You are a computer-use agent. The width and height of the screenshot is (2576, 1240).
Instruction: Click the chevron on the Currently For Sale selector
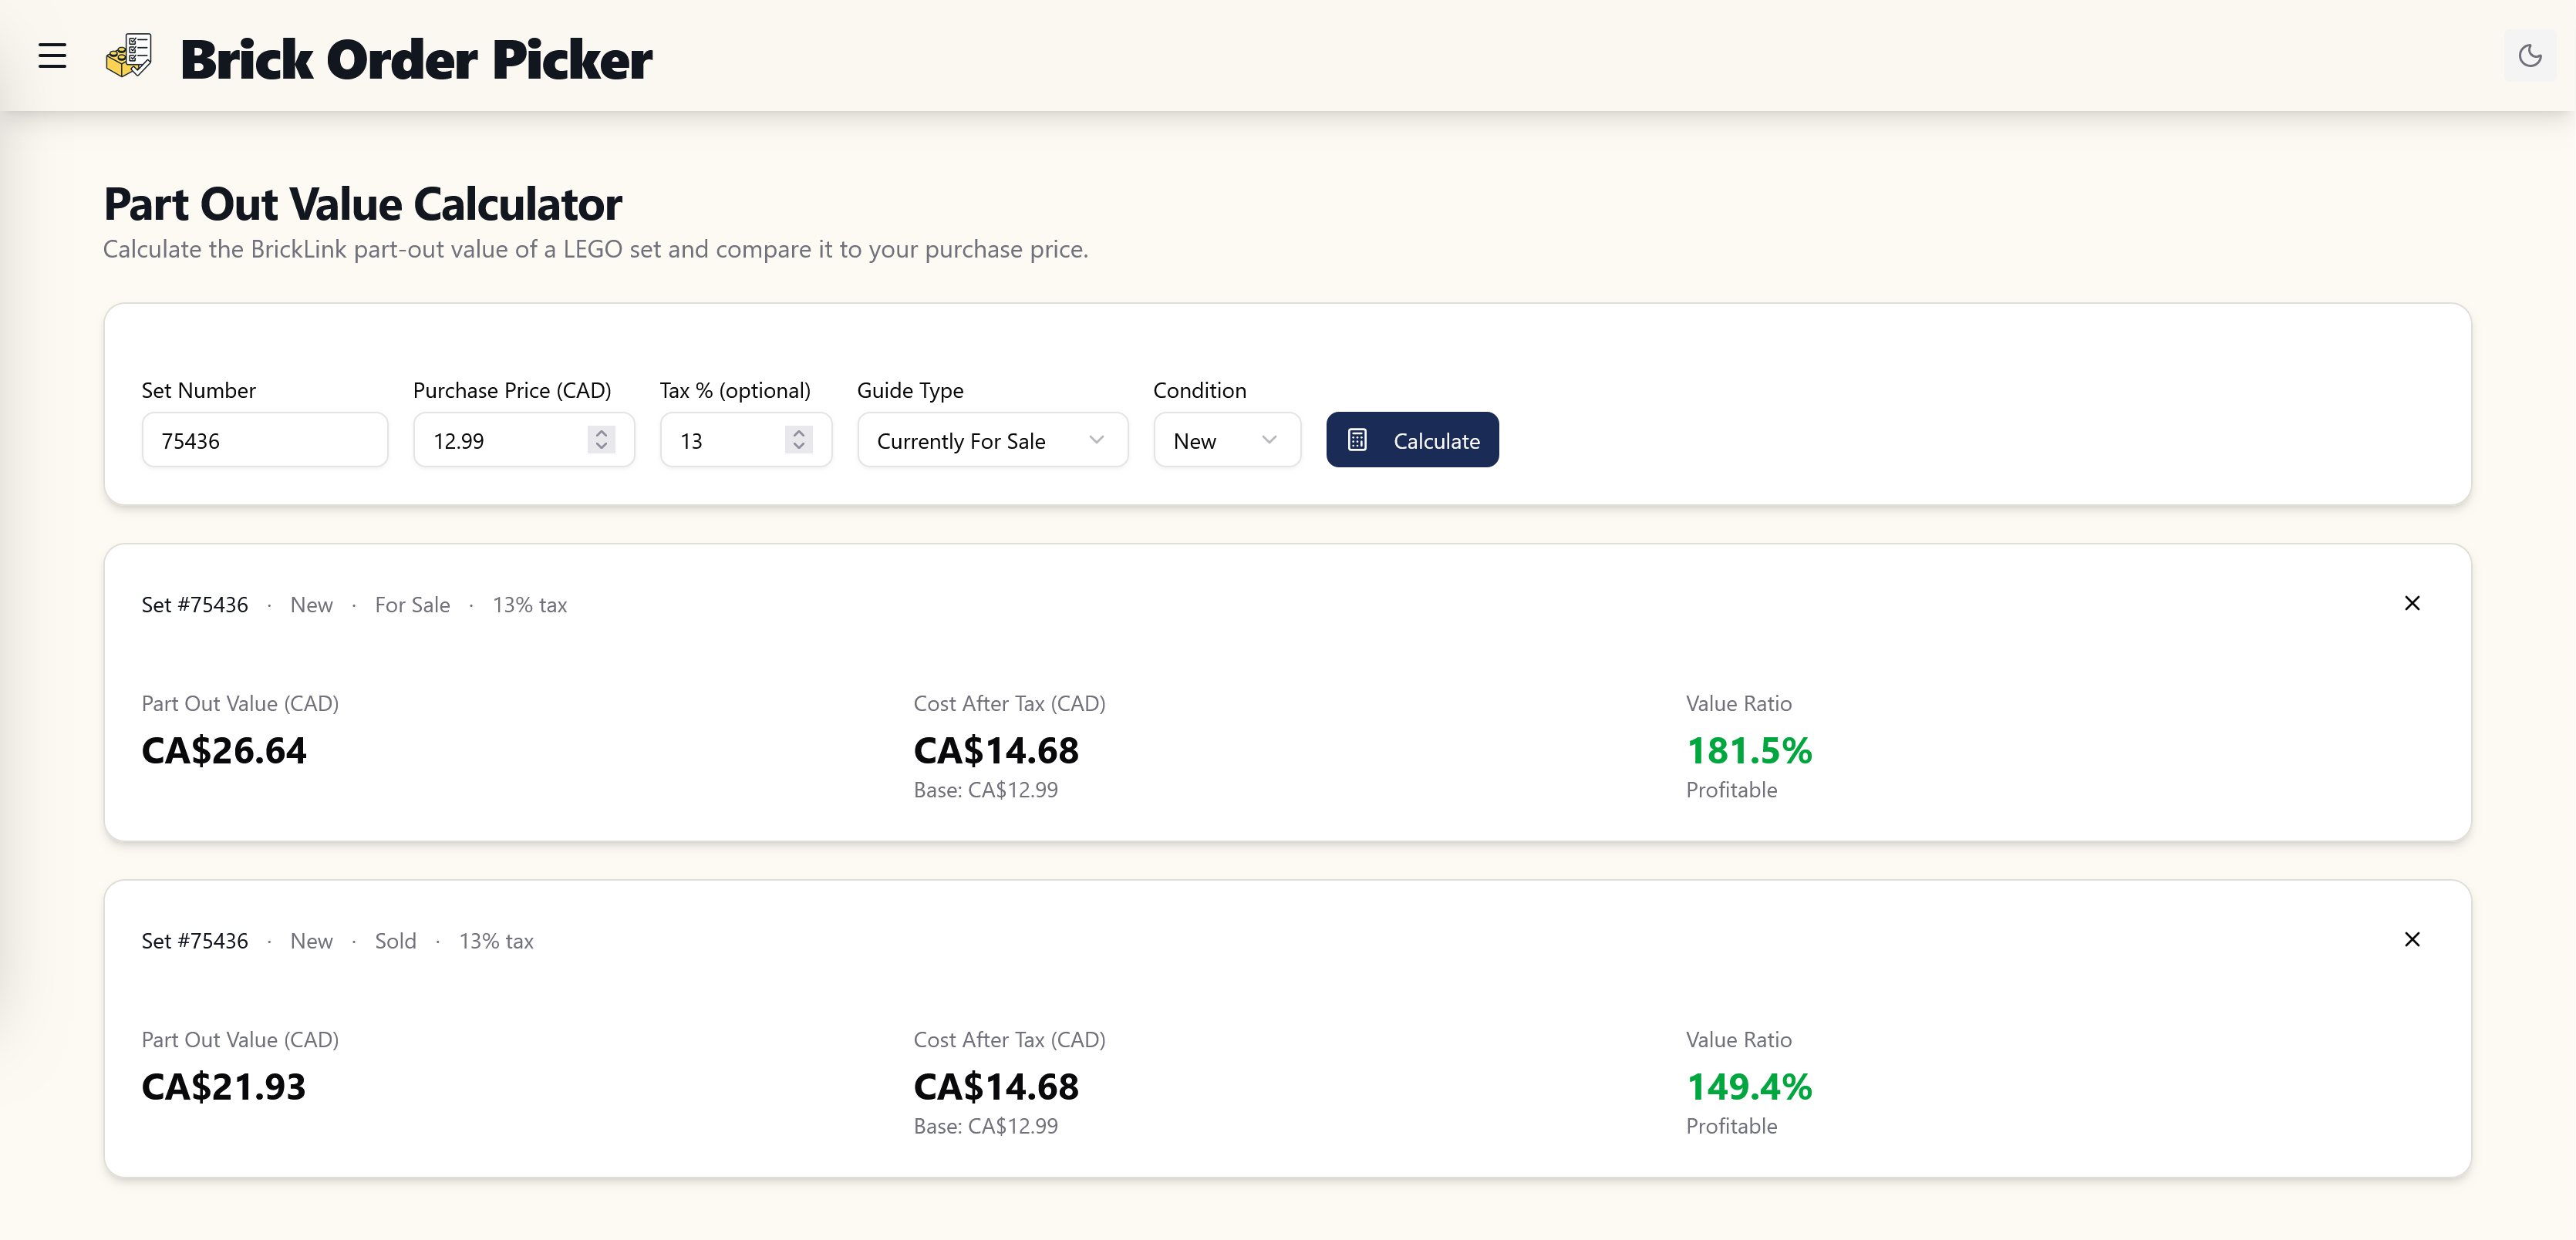coord(1096,440)
